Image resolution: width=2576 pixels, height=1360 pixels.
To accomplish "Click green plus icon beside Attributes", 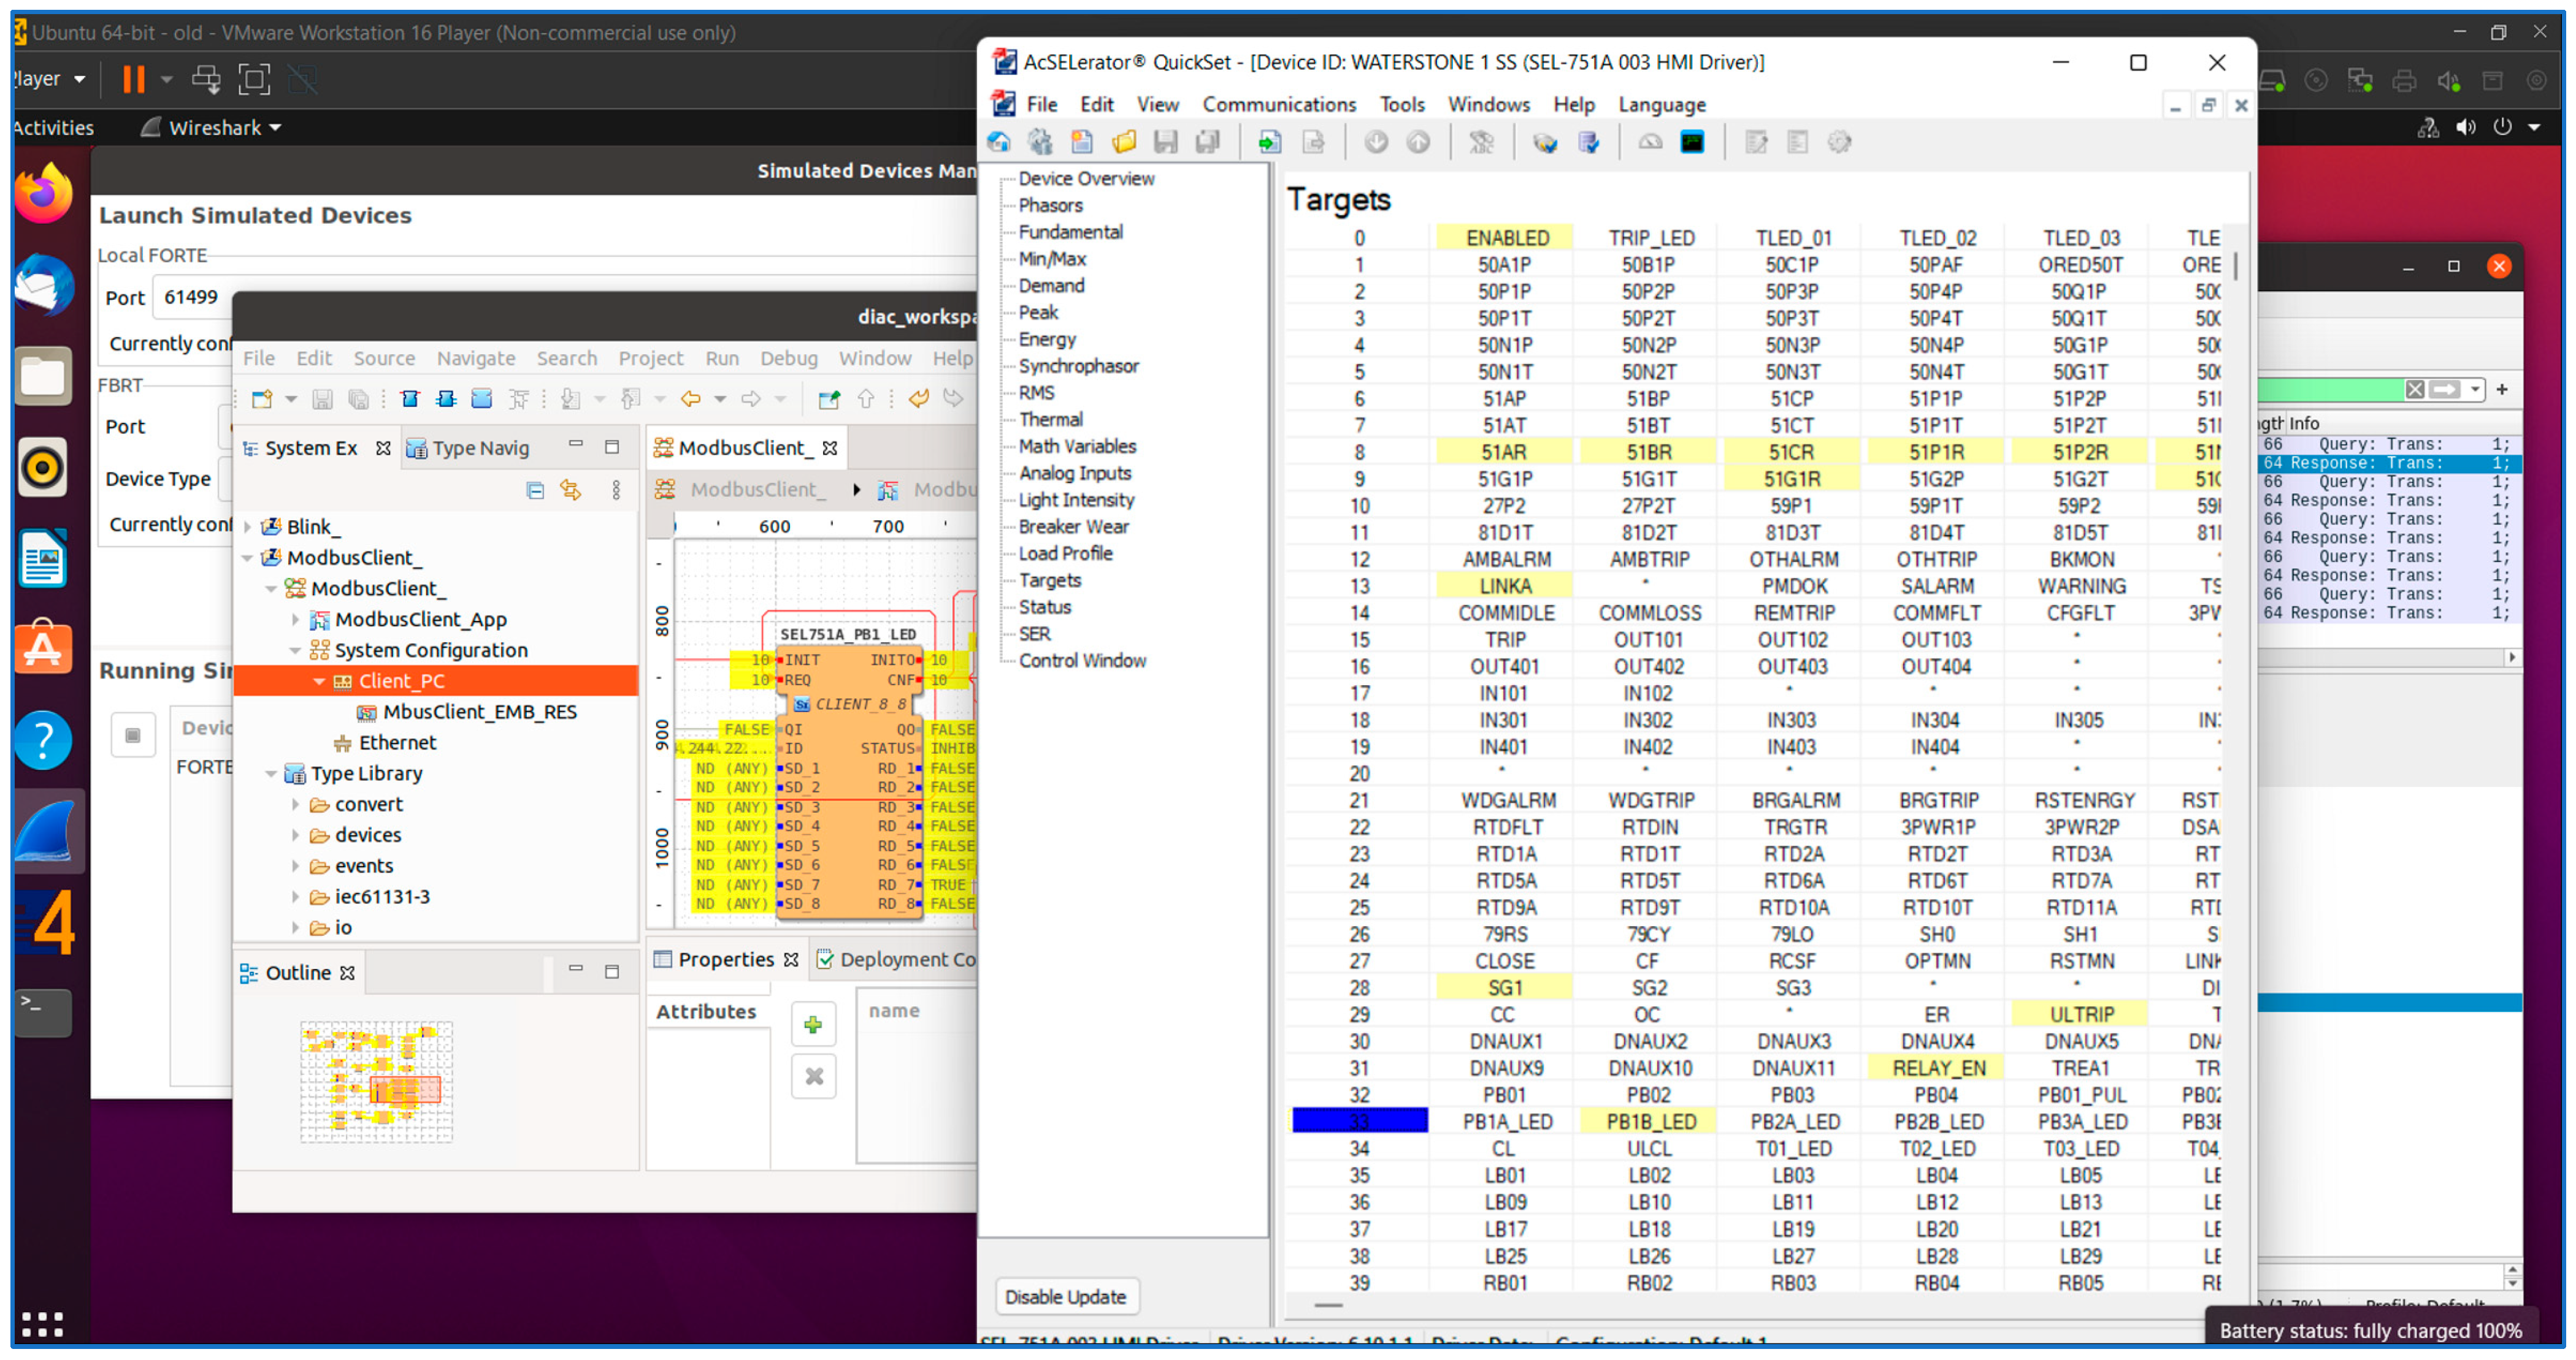I will 813,1025.
